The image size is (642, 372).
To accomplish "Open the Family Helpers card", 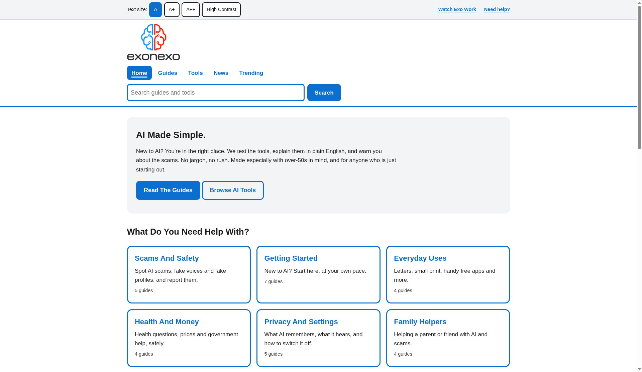I will pos(448,338).
